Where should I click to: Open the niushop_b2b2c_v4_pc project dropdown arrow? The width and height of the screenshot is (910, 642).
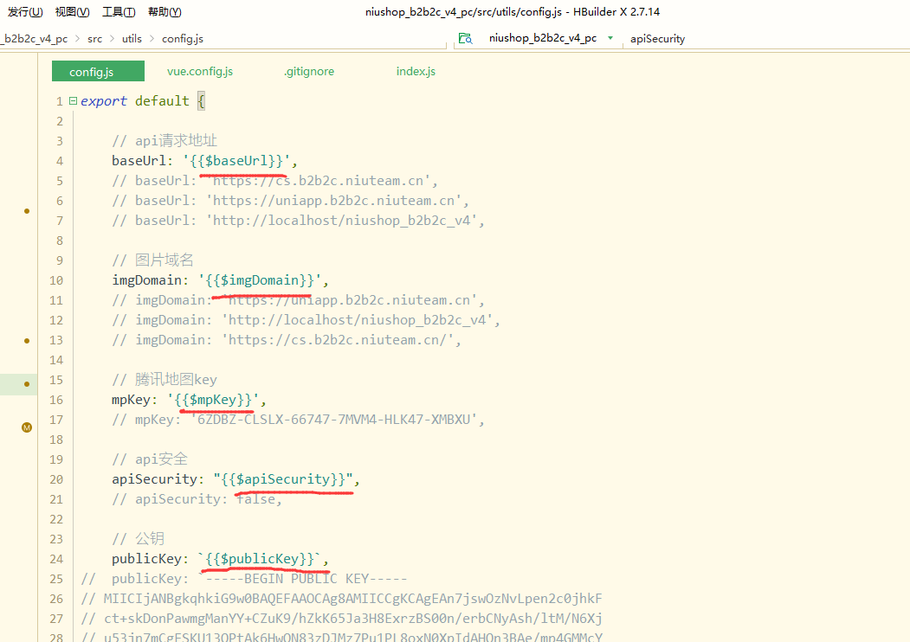coord(610,38)
